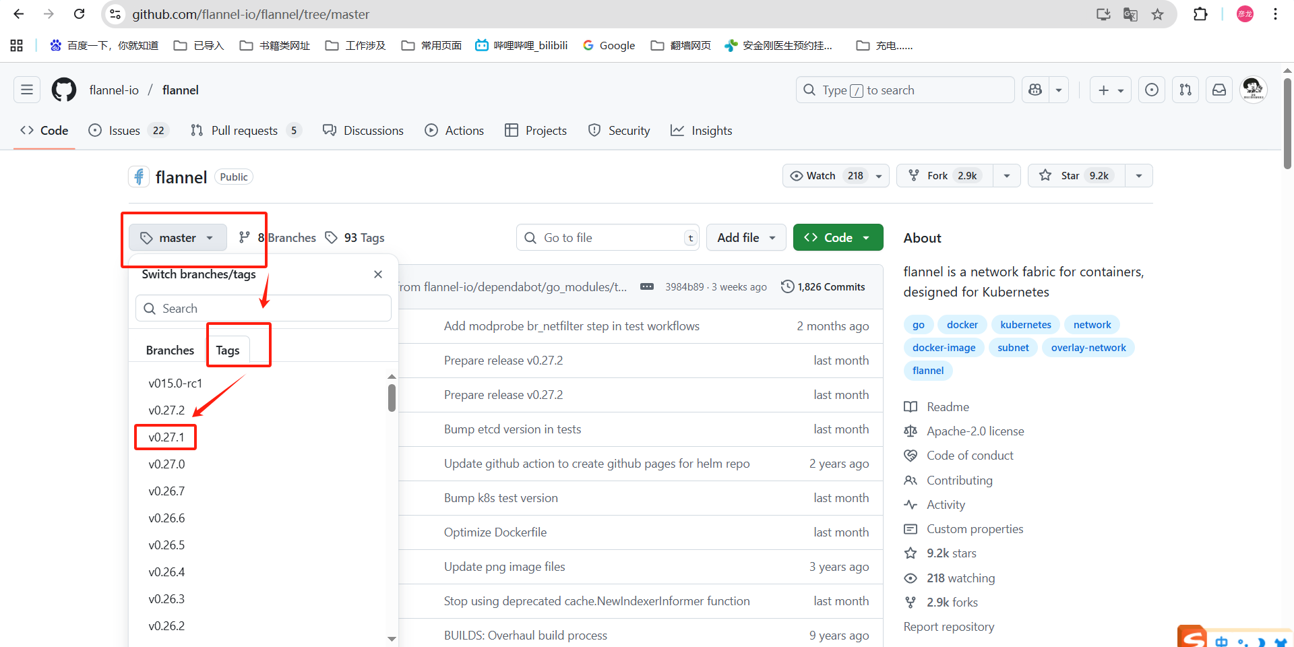This screenshot has height=647, width=1294.
Task: Click the tag list scrollbar thumb
Action: 392,398
